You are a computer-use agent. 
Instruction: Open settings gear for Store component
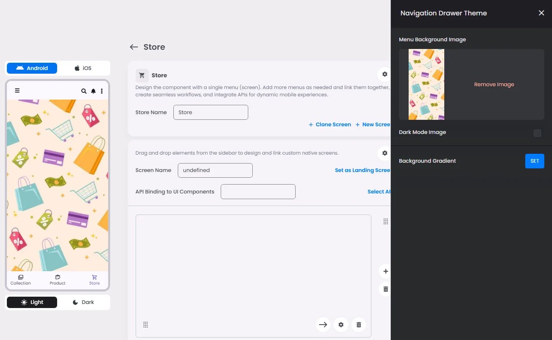click(385, 74)
